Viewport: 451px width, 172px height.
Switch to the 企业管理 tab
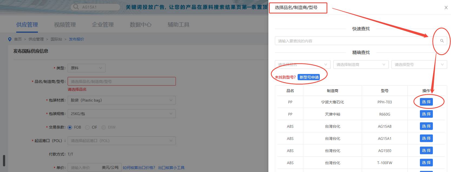(103, 25)
